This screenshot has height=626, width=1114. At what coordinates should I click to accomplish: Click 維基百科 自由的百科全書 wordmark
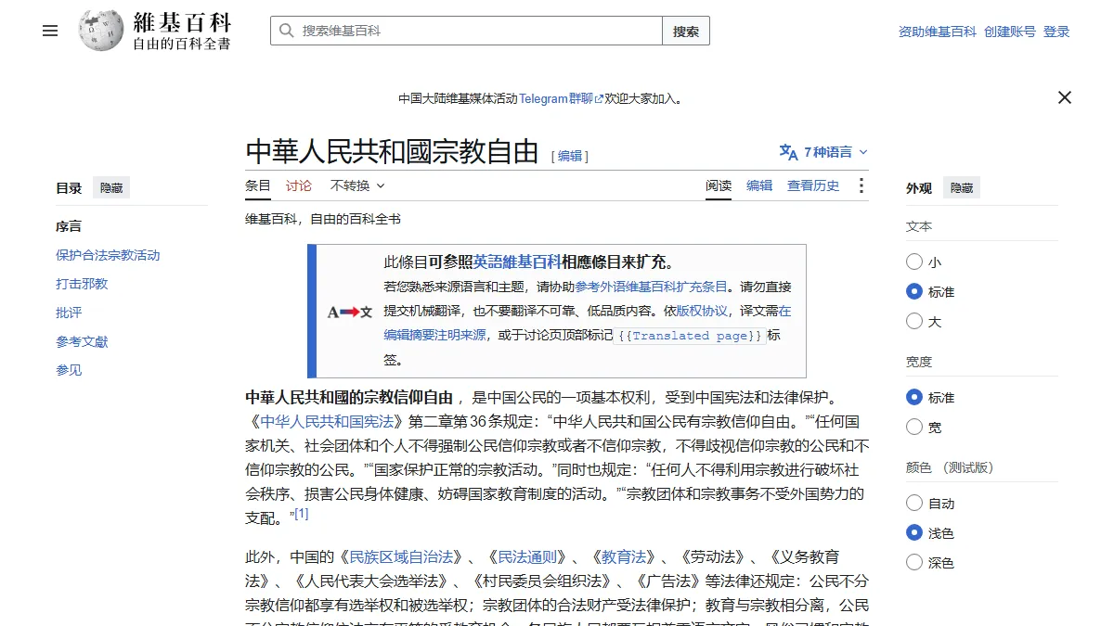pos(181,31)
